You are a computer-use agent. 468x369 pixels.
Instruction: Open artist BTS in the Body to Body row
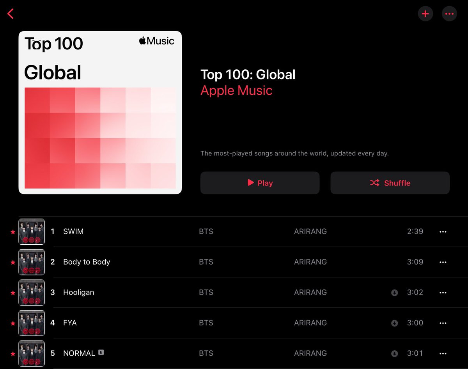(206, 262)
